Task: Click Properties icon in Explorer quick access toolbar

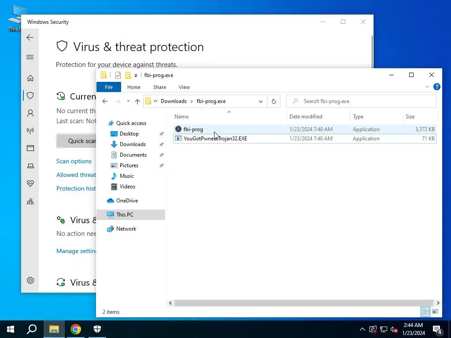Action: coord(118,75)
